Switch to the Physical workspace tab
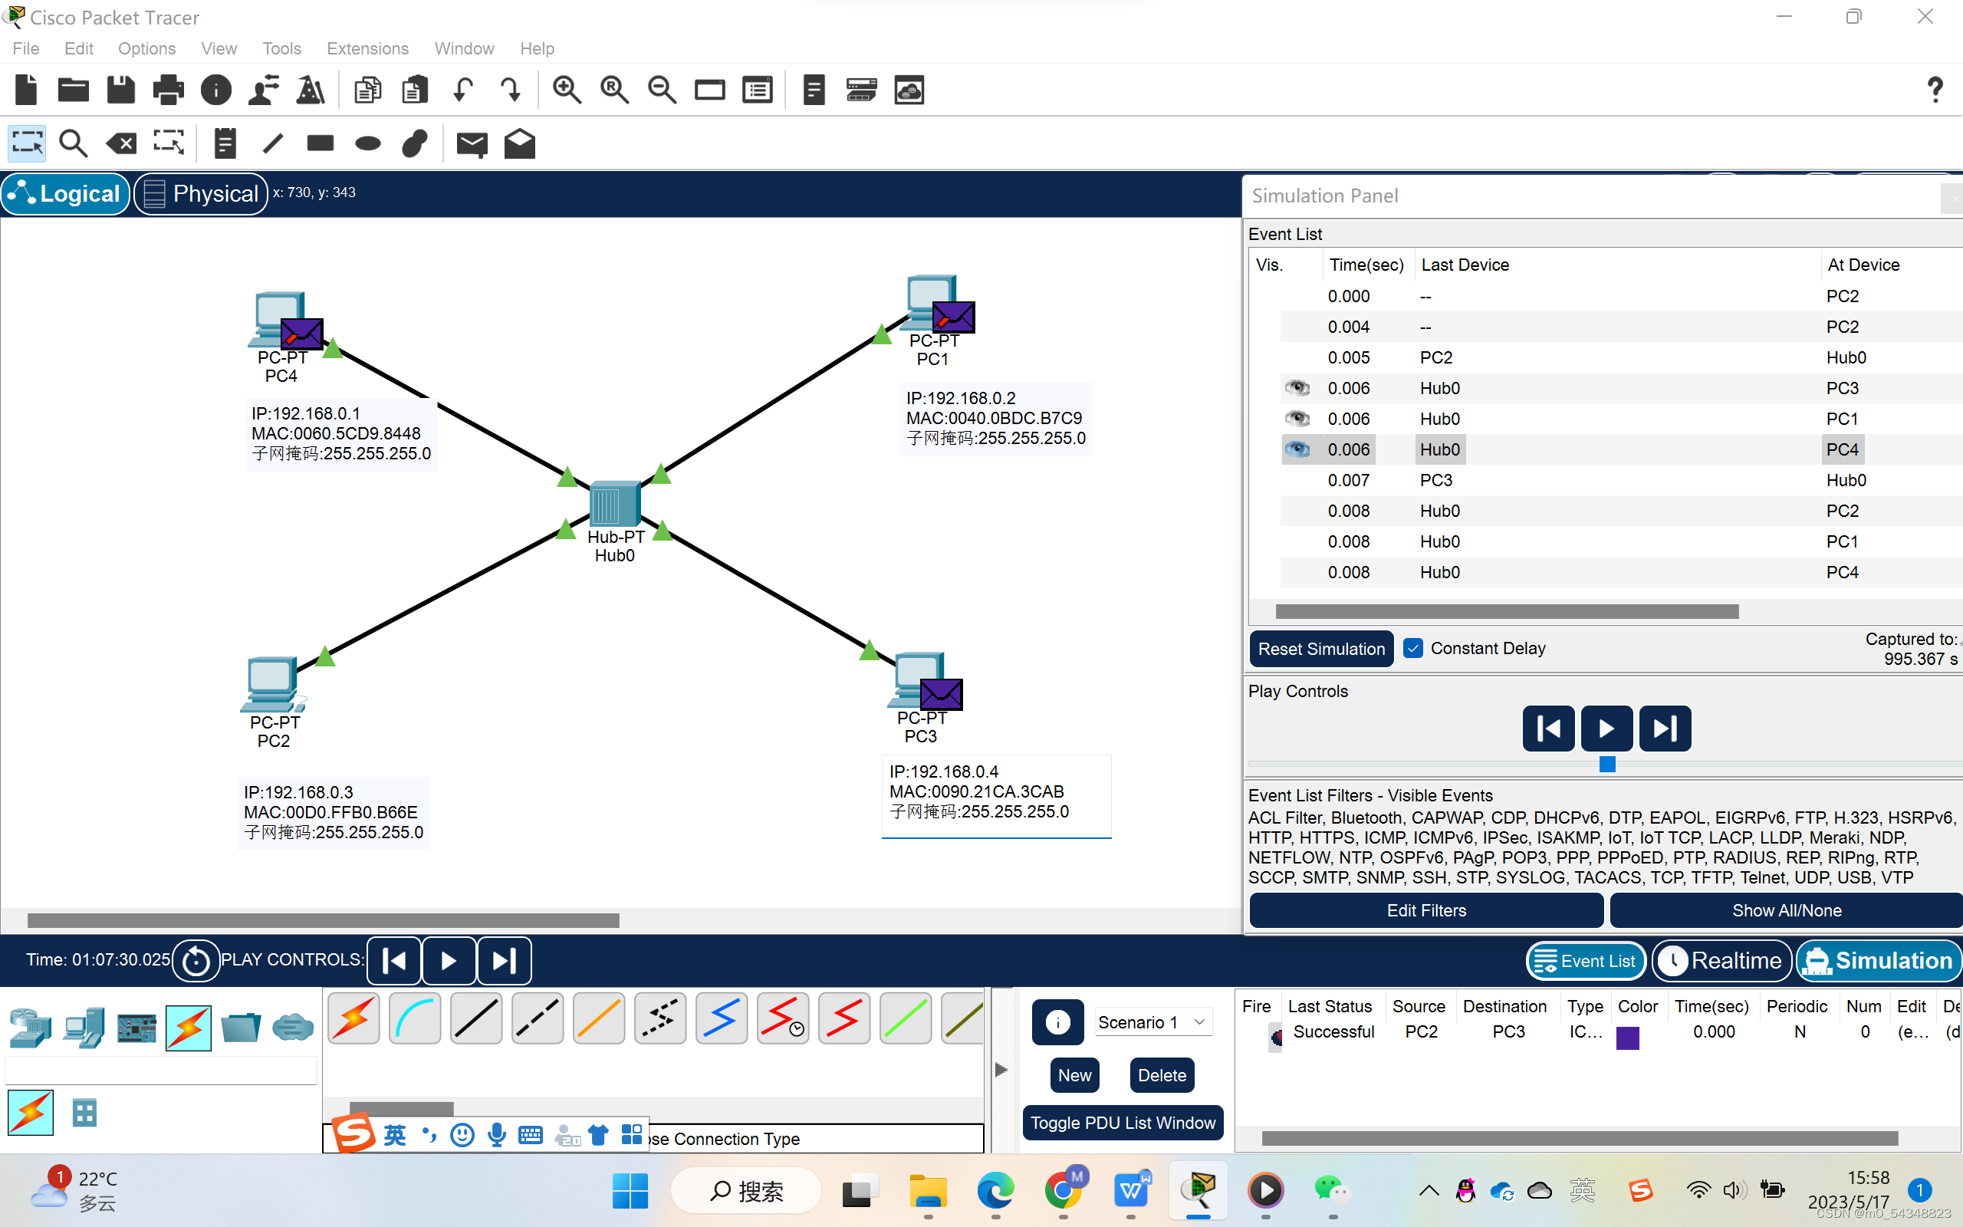Image resolution: width=1963 pixels, height=1227 pixels. [200, 194]
